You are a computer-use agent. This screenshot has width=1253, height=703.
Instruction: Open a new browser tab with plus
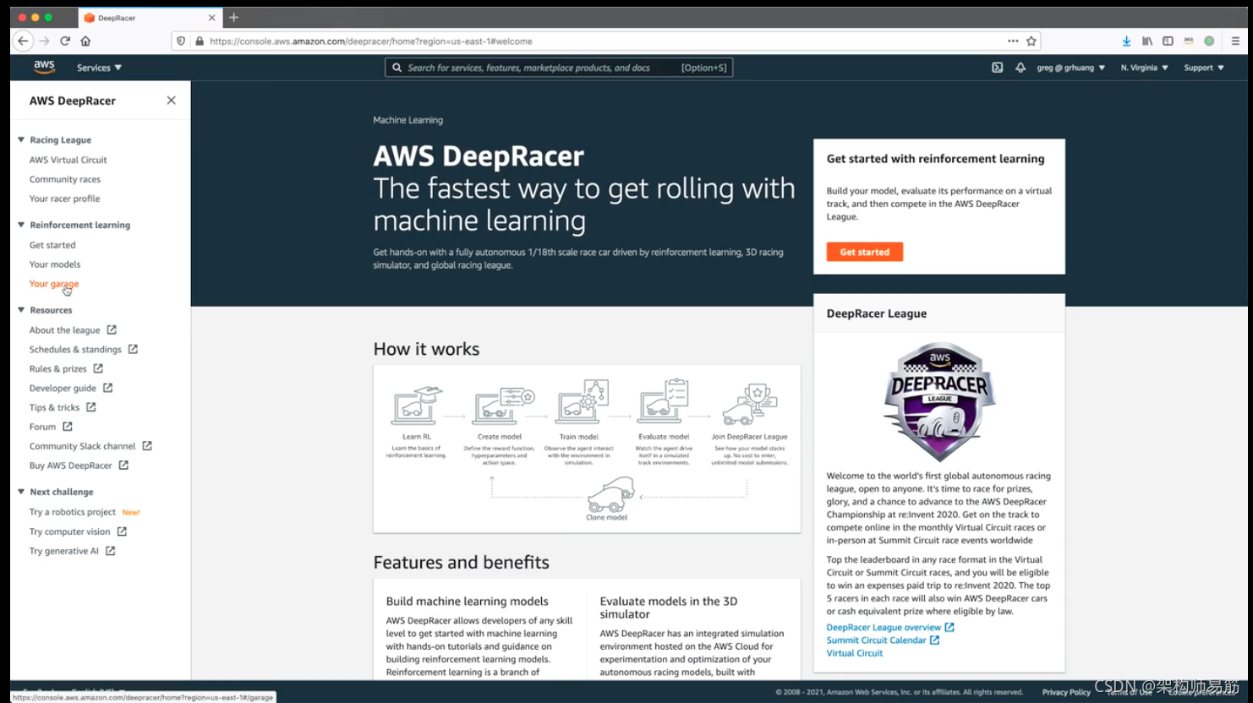point(234,17)
